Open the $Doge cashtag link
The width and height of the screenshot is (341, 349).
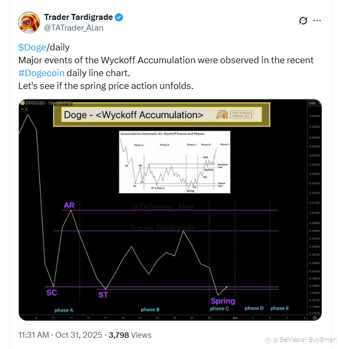point(32,47)
